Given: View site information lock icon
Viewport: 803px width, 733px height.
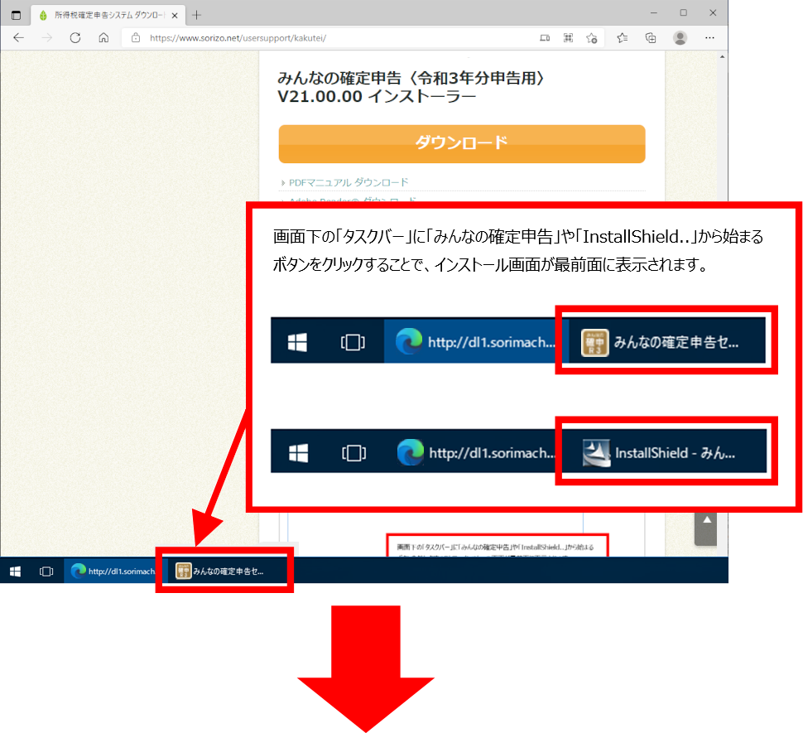Looking at the screenshot, I should coord(136,38).
